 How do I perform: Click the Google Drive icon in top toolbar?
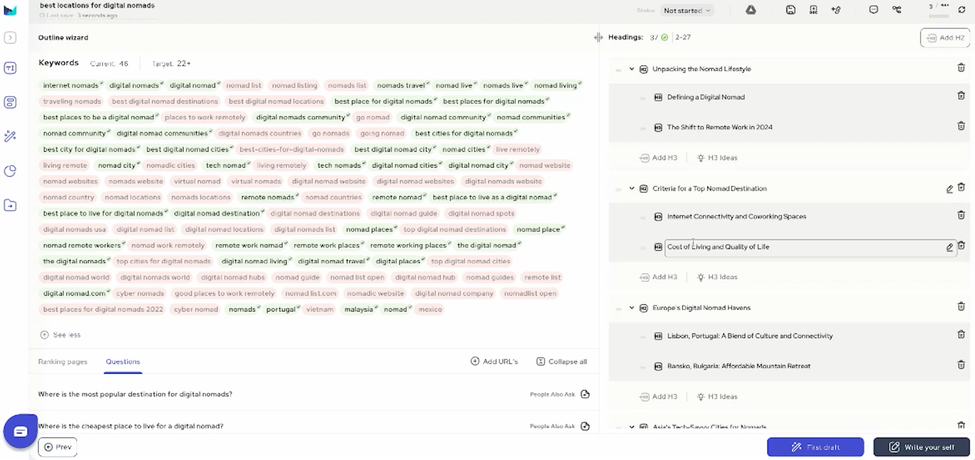click(x=751, y=10)
